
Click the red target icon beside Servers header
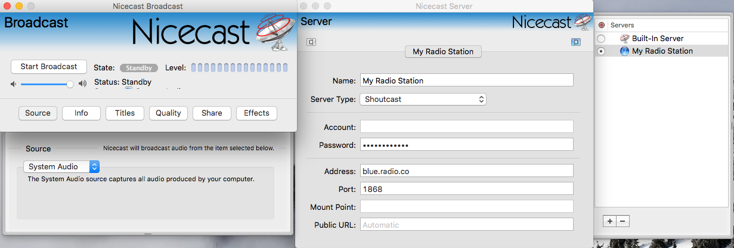coord(601,25)
